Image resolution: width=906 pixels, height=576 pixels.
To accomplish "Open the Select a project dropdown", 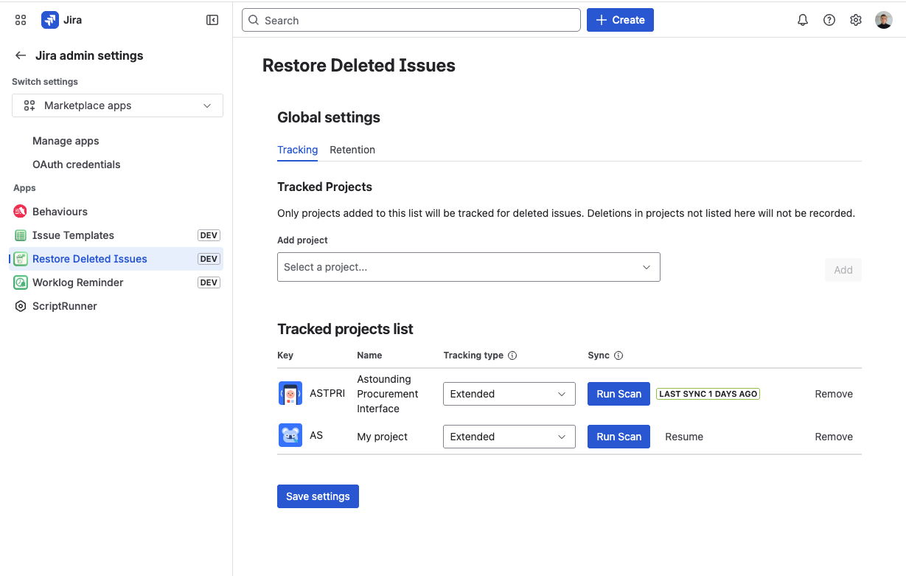I will [x=468, y=266].
